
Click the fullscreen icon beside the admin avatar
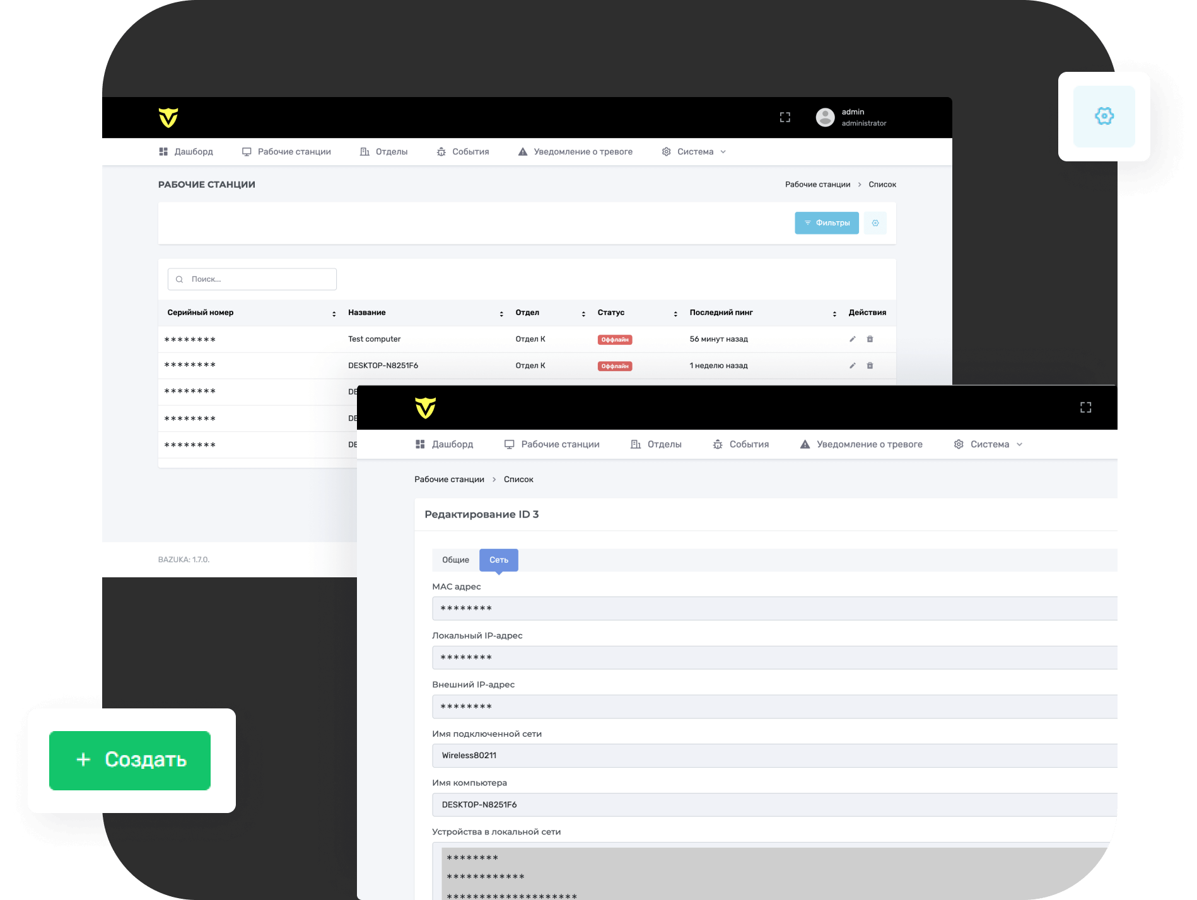785,117
